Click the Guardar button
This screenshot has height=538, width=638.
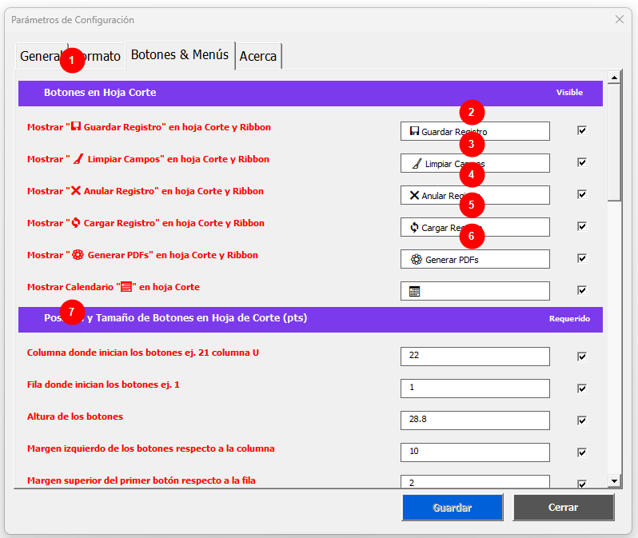(x=453, y=508)
